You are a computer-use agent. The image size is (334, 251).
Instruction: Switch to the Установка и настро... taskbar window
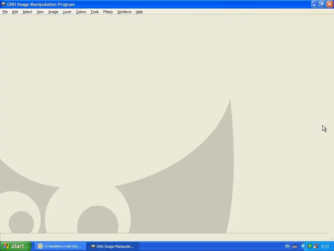pyautogui.click(x=60, y=246)
